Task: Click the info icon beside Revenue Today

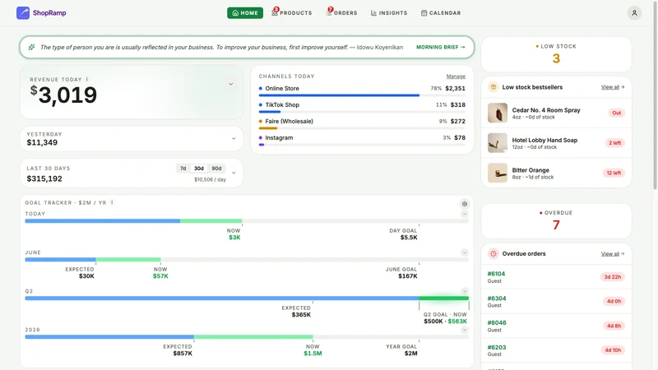Action: pyautogui.click(x=87, y=79)
